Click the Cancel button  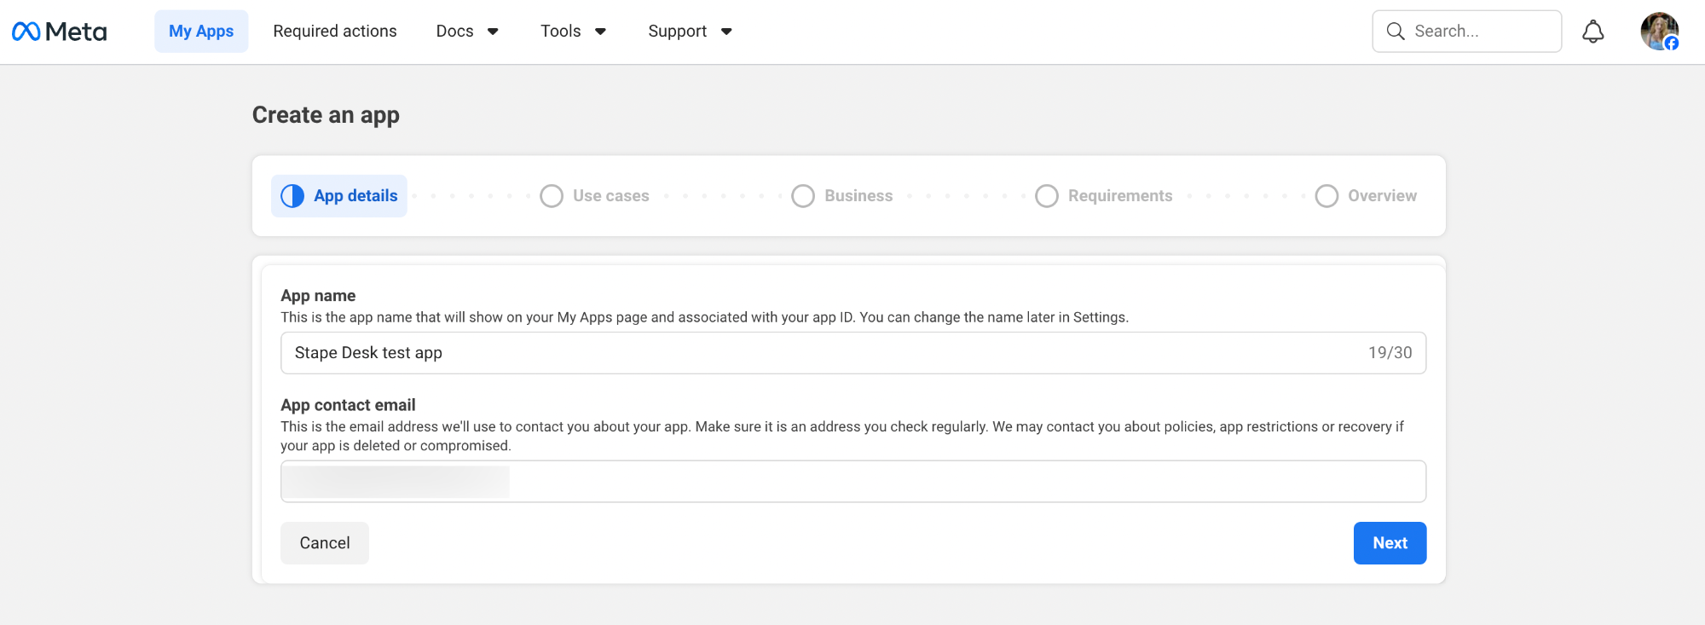pos(325,543)
